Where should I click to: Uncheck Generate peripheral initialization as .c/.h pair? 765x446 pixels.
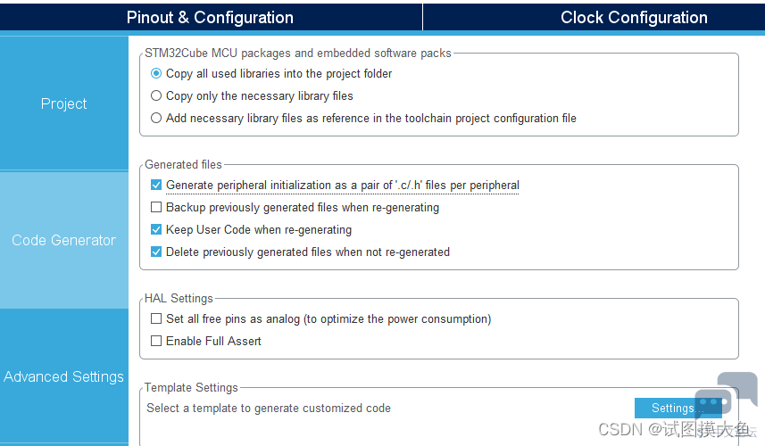[156, 186]
